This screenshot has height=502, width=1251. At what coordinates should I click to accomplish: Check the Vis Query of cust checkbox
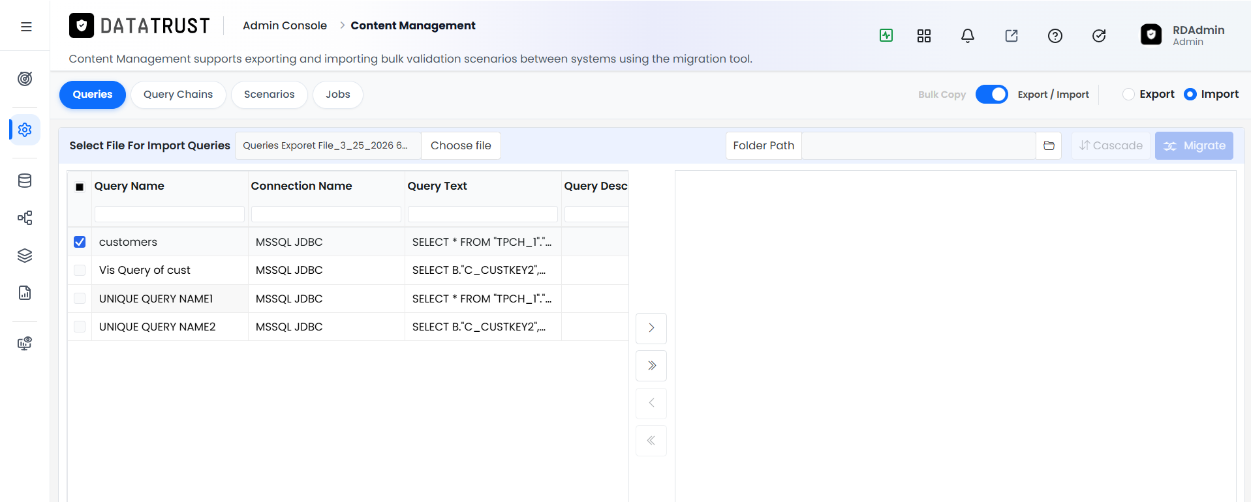[x=80, y=270]
